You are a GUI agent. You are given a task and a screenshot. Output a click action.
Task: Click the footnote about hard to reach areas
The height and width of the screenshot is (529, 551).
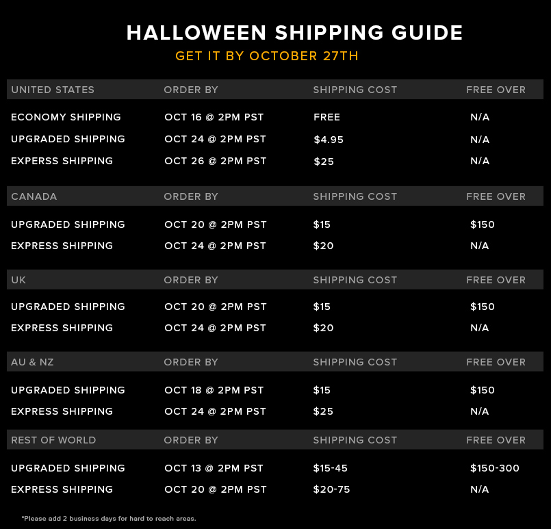click(x=109, y=519)
